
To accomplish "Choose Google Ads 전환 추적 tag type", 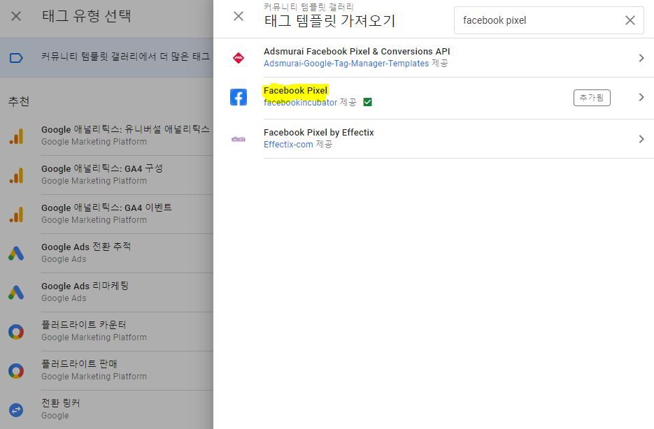I will [x=106, y=253].
